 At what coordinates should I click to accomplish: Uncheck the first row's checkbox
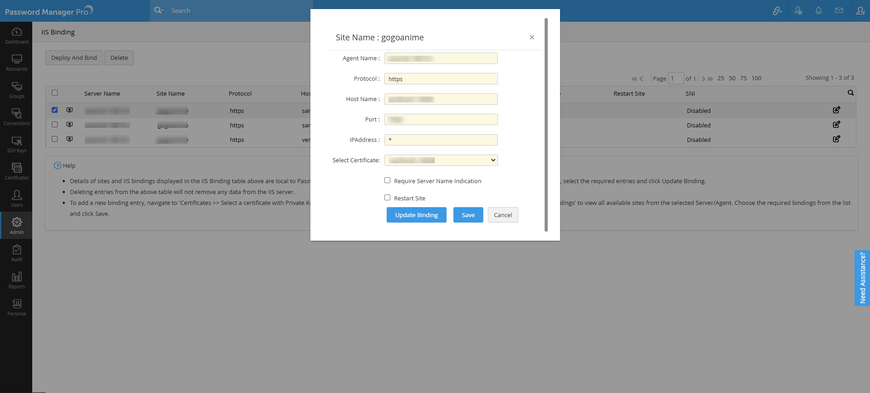point(54,110)
